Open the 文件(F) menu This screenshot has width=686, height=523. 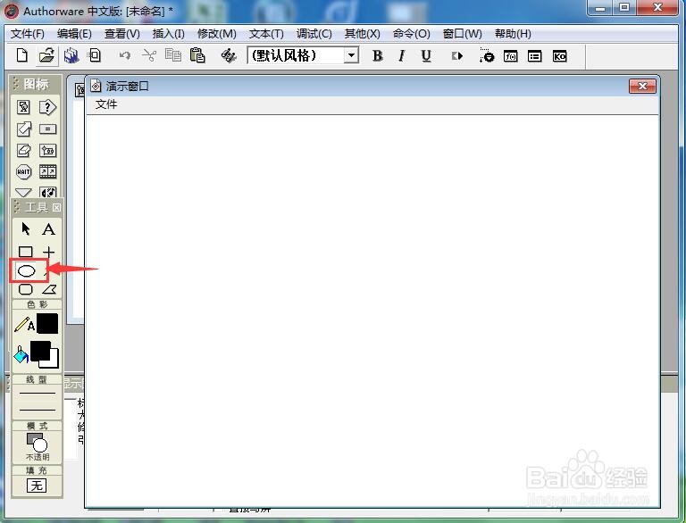[28, 34]
